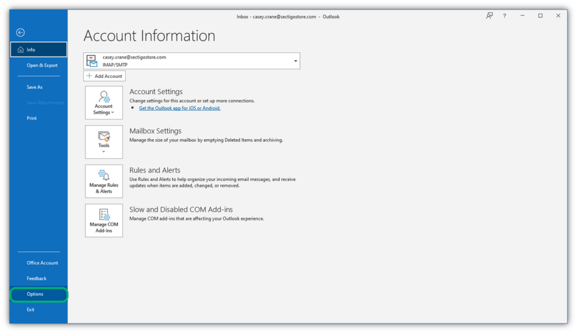This screenshot has height=333, width=577.
Task: Click the Account Information page title
Action: tap(149, 35)
